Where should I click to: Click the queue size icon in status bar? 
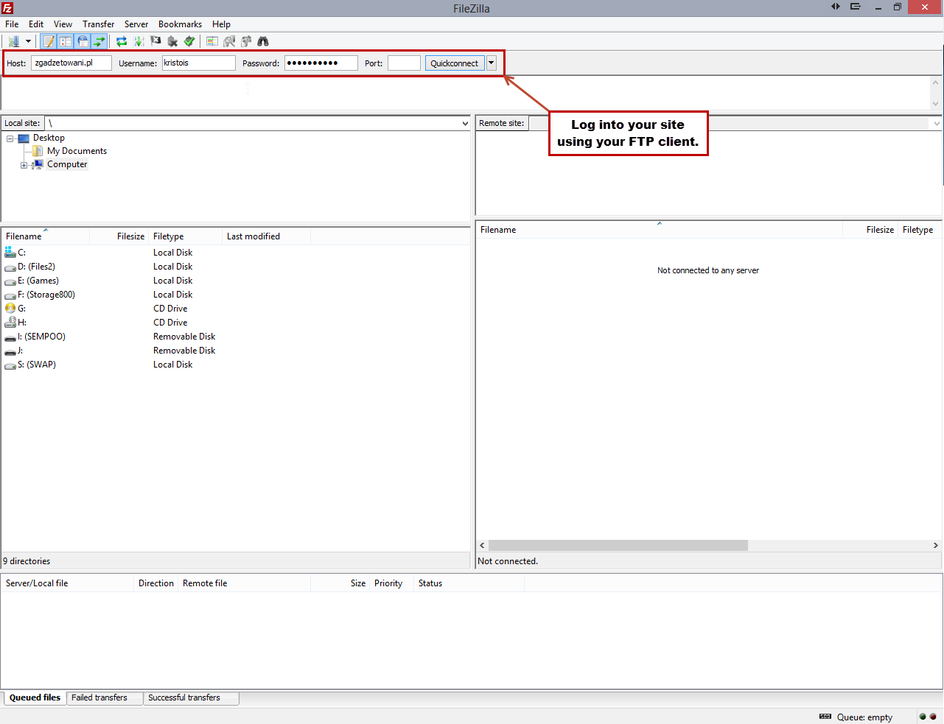click(x=825, y=717)
